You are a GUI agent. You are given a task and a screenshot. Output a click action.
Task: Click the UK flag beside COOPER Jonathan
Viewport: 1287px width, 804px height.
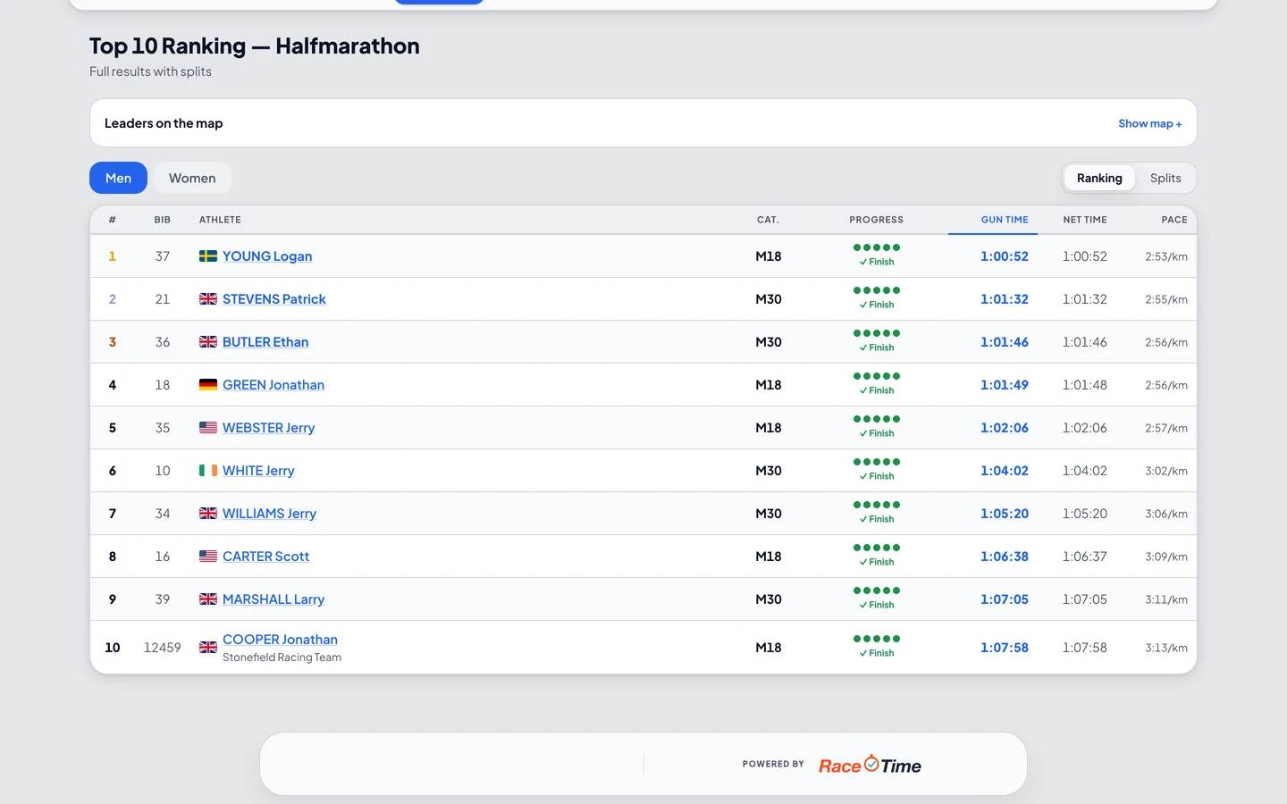point(208,648)
